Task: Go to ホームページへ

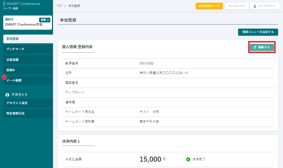Action: [x=237, y=6]
